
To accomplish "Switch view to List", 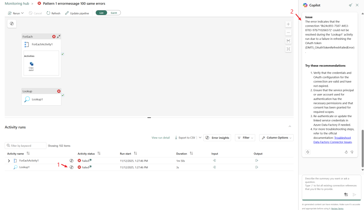I will click(101, 13).
